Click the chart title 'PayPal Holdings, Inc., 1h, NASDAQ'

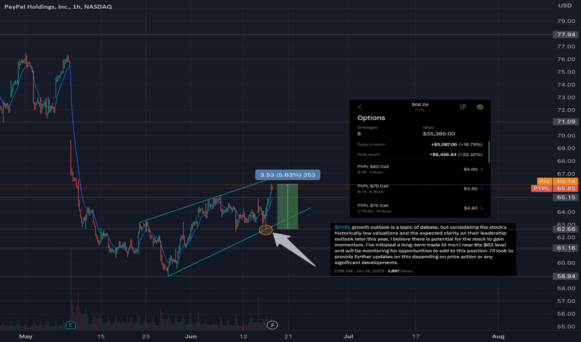click(x=58, y=7)
